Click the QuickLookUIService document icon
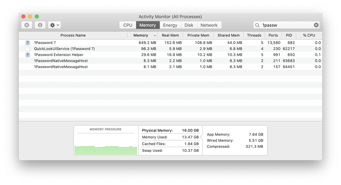 point(28,49)
